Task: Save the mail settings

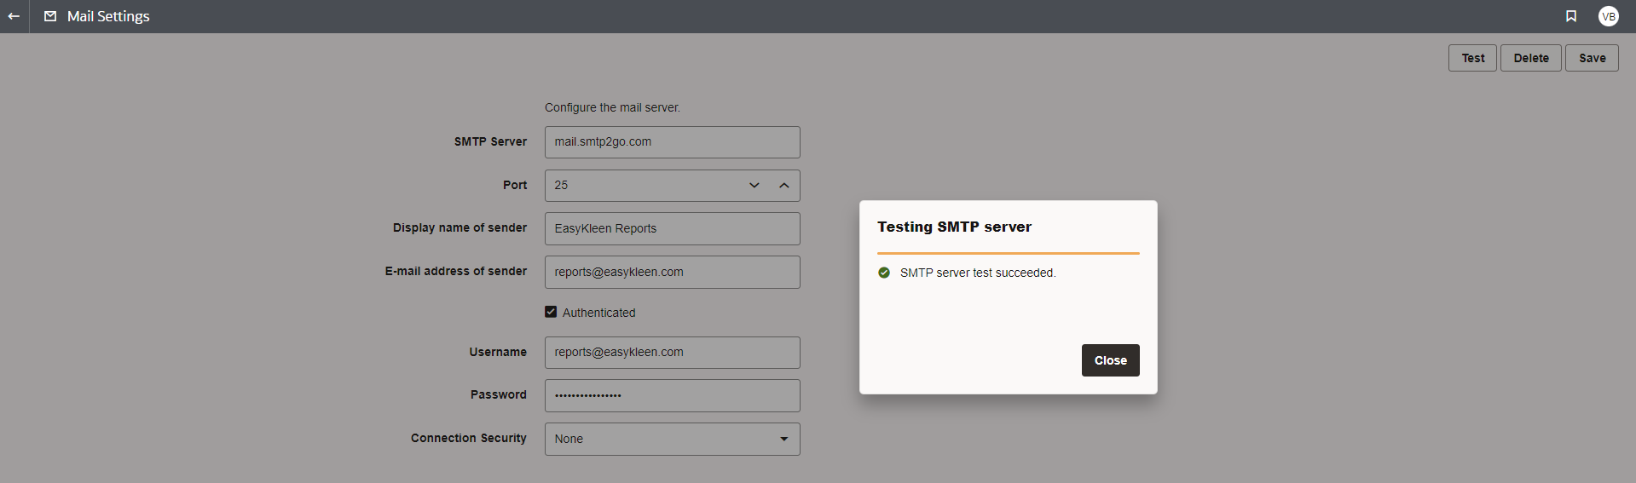Action: (1592, 58)
